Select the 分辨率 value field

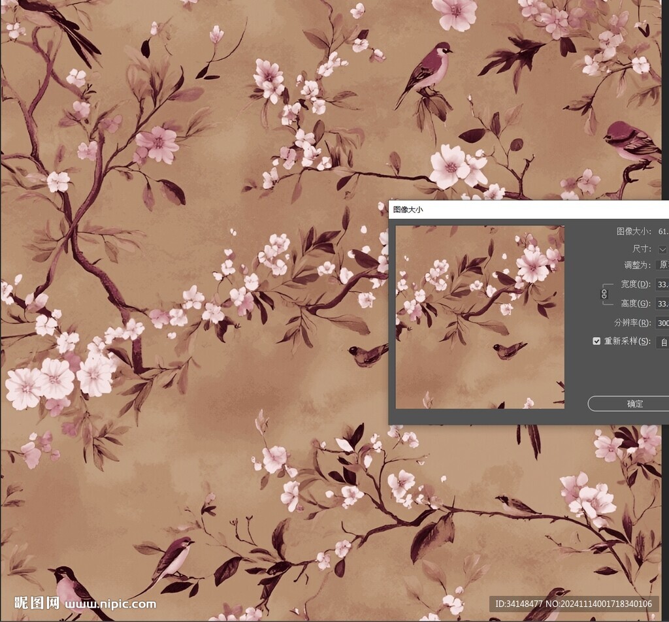[662, 323]
